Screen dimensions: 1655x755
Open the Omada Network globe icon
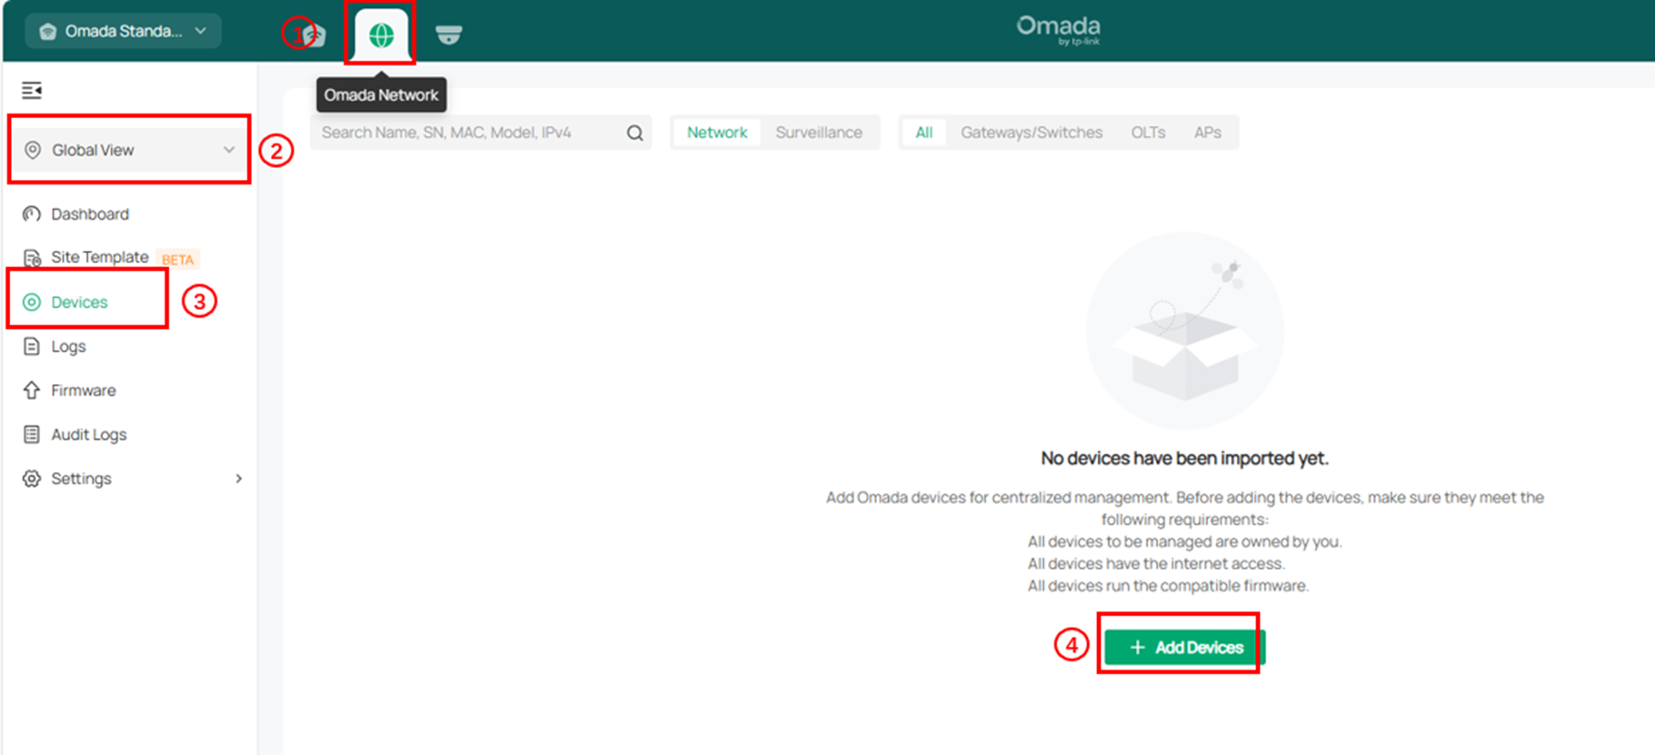381,35
